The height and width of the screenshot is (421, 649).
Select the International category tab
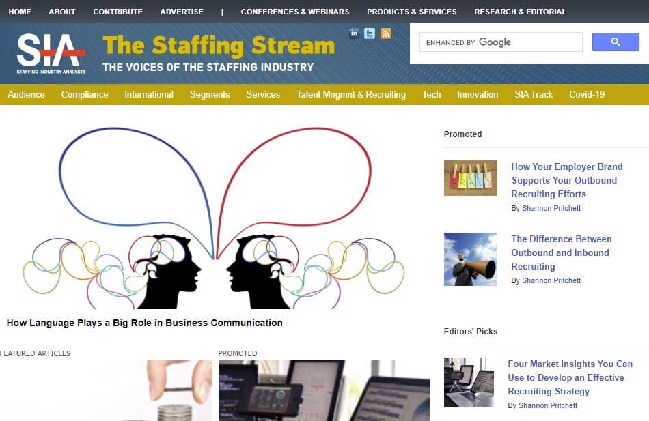coord(149,94)
